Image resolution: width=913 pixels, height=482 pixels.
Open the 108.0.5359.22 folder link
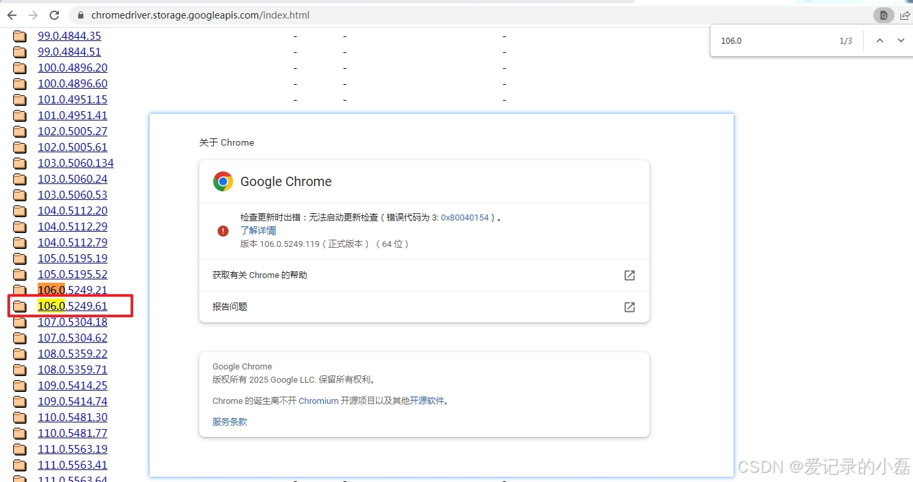(x=72, y=354)
